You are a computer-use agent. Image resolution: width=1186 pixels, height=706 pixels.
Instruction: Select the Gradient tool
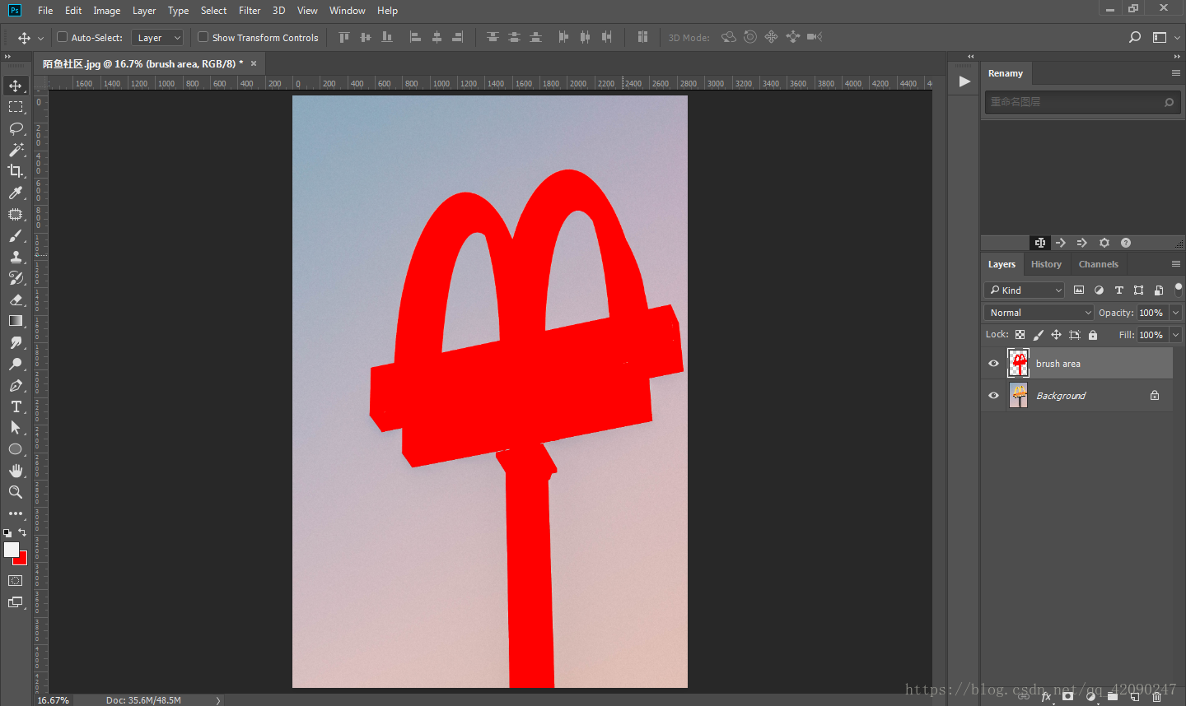(16, 321)
